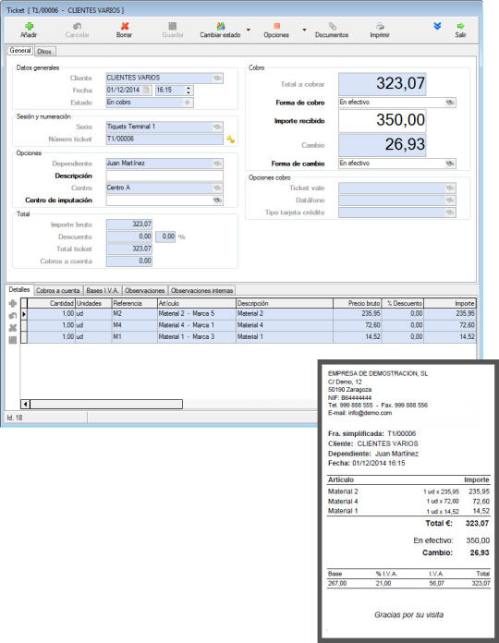
Task: Click the Precio bruto column header
Action: [x=358, y=303]
